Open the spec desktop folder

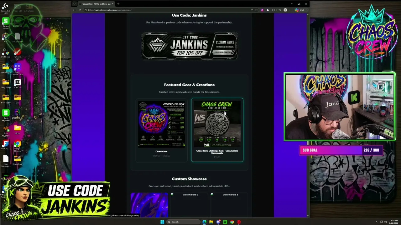click(17, 99)
